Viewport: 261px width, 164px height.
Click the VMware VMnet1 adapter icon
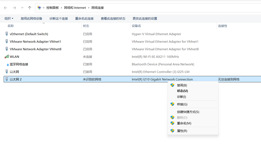(x=7, y=41)
